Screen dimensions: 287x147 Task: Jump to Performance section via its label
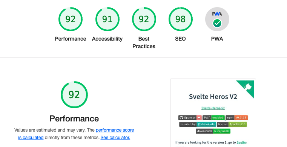(71, 39)
